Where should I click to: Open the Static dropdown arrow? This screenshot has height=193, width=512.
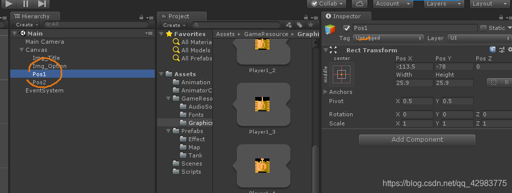click(509, 28)
